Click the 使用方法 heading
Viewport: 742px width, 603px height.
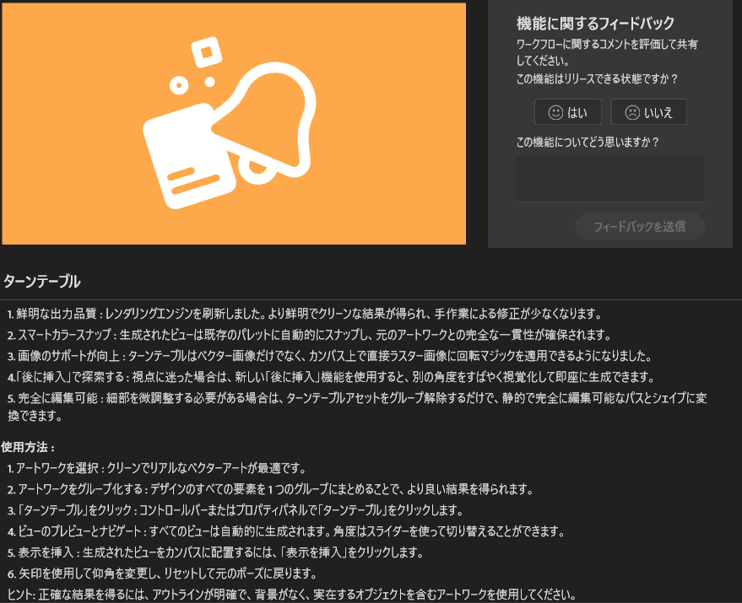[29, 447]
